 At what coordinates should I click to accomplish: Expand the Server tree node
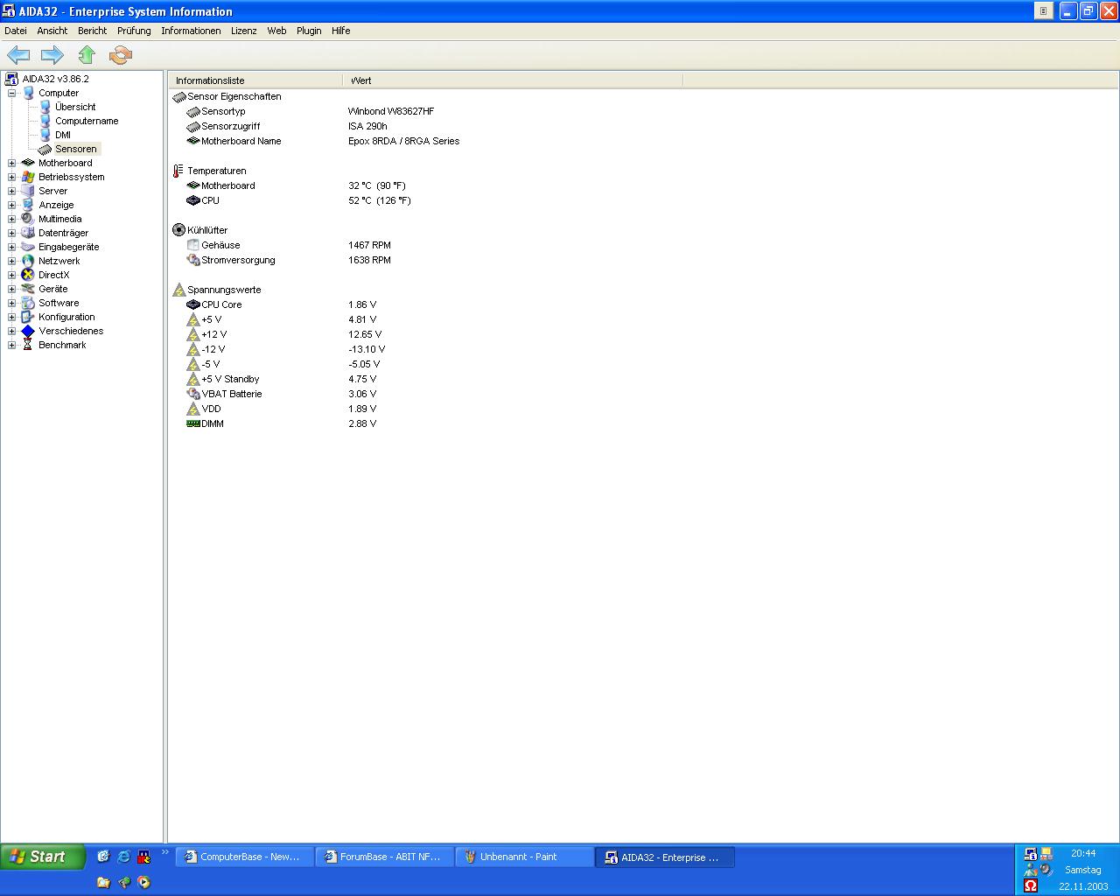pos(12,191)
